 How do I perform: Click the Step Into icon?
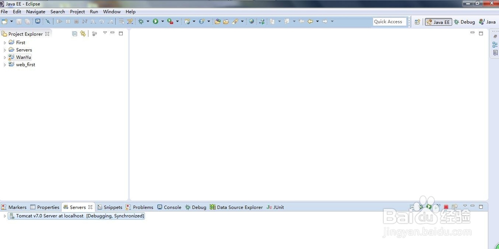93,21
